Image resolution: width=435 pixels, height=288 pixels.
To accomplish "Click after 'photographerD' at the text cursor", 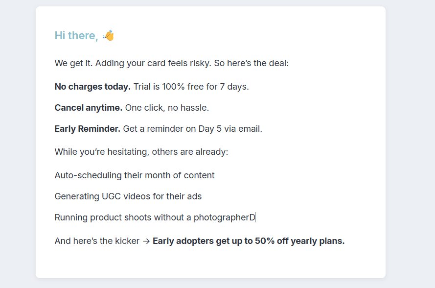I will coord(255,217).
